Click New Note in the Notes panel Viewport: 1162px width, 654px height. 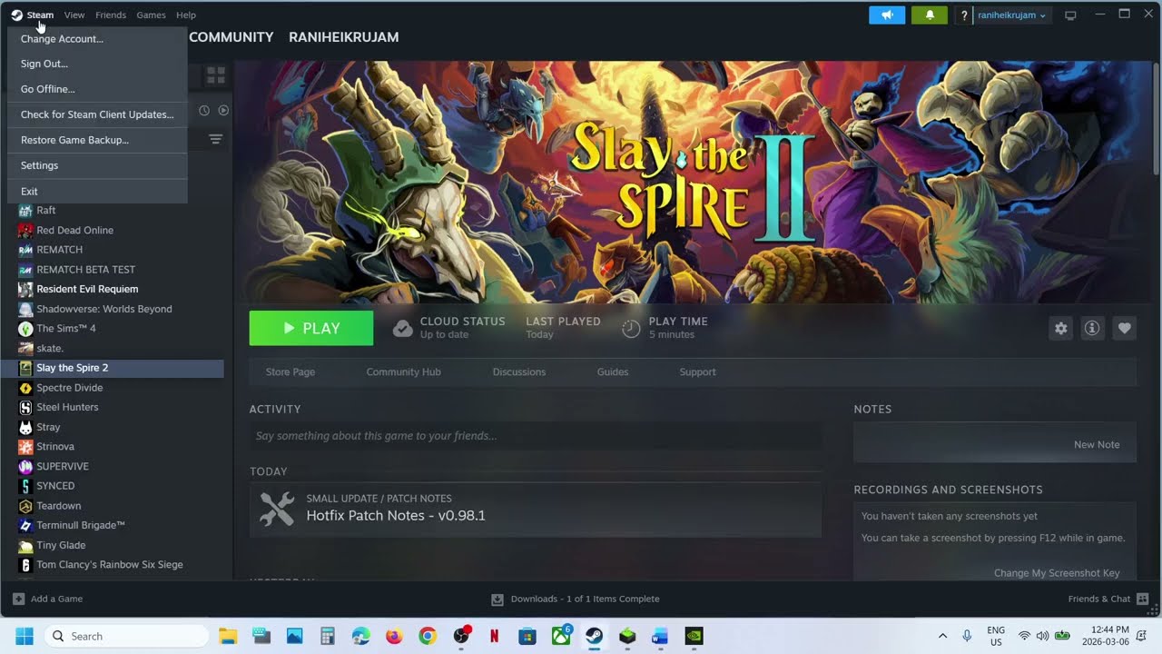(x=1097, y=444)
